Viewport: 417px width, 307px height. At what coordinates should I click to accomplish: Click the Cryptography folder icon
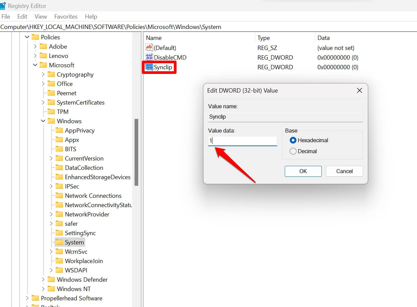click(x=51, y=74)
